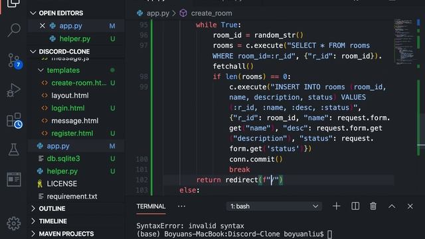Click 'conn.commit()' on line 100

[x=256, y=159]
